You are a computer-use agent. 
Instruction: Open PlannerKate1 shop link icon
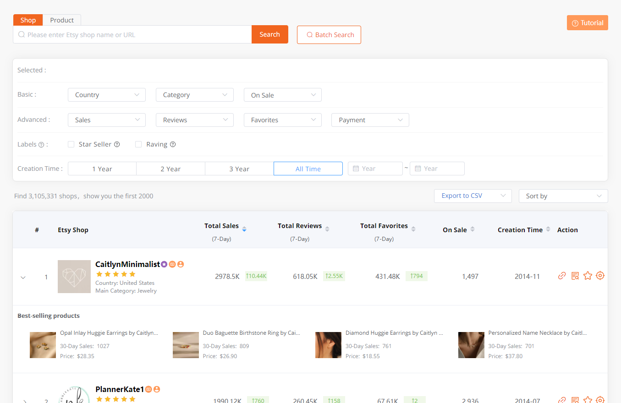coord(562,399)
